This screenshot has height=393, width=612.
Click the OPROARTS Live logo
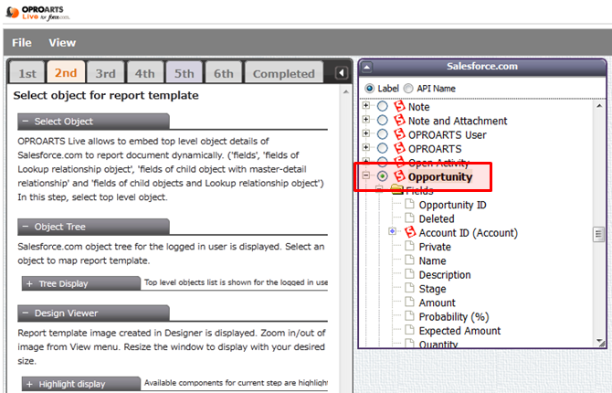(x=37, y=13)
